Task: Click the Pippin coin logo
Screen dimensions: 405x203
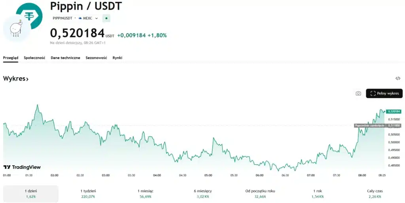Action: (15, 30)
